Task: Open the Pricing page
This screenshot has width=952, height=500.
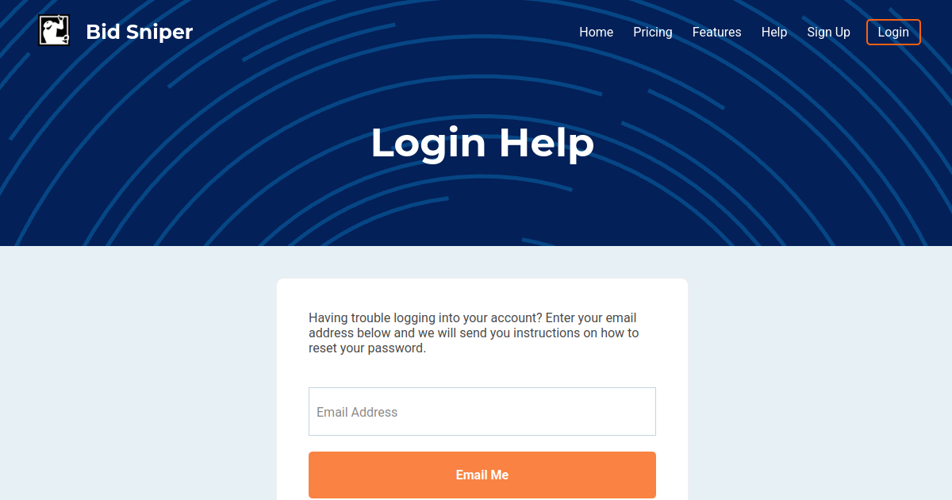Action: (653, 32)
